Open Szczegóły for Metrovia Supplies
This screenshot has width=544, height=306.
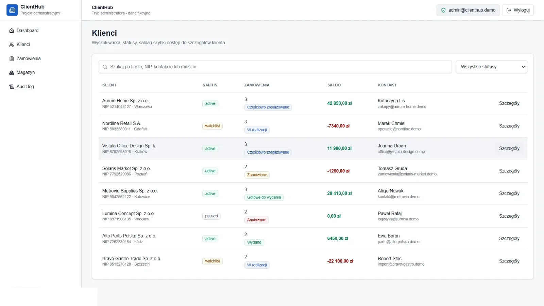(x=509, y=193)
